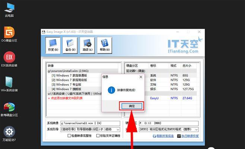Click the 27.64G size cell

pos(187,98)
